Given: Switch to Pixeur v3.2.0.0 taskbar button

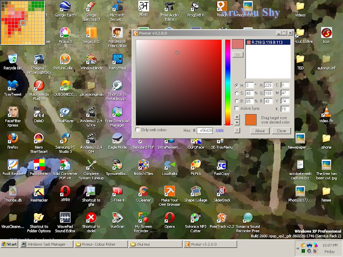Looking at the screenshot, I should tap(210, 244).
